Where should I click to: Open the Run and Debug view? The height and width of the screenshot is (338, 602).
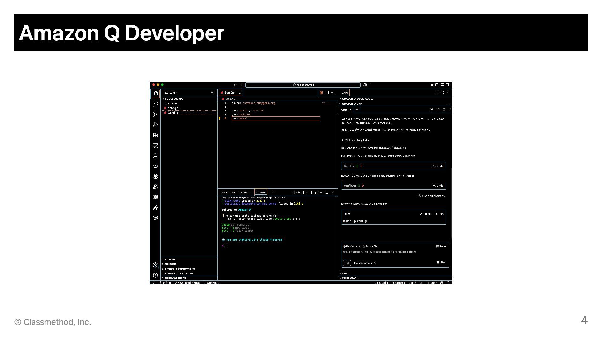pos(155,125)
